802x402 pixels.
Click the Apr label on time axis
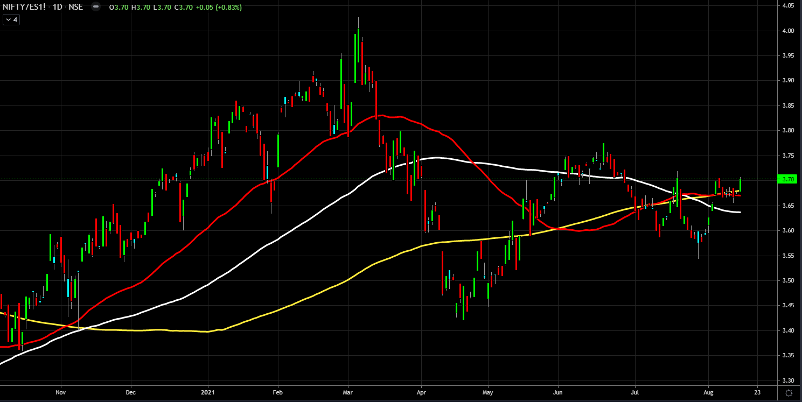point(421,393)
